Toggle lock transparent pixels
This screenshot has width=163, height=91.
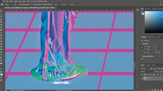(145, 75)
